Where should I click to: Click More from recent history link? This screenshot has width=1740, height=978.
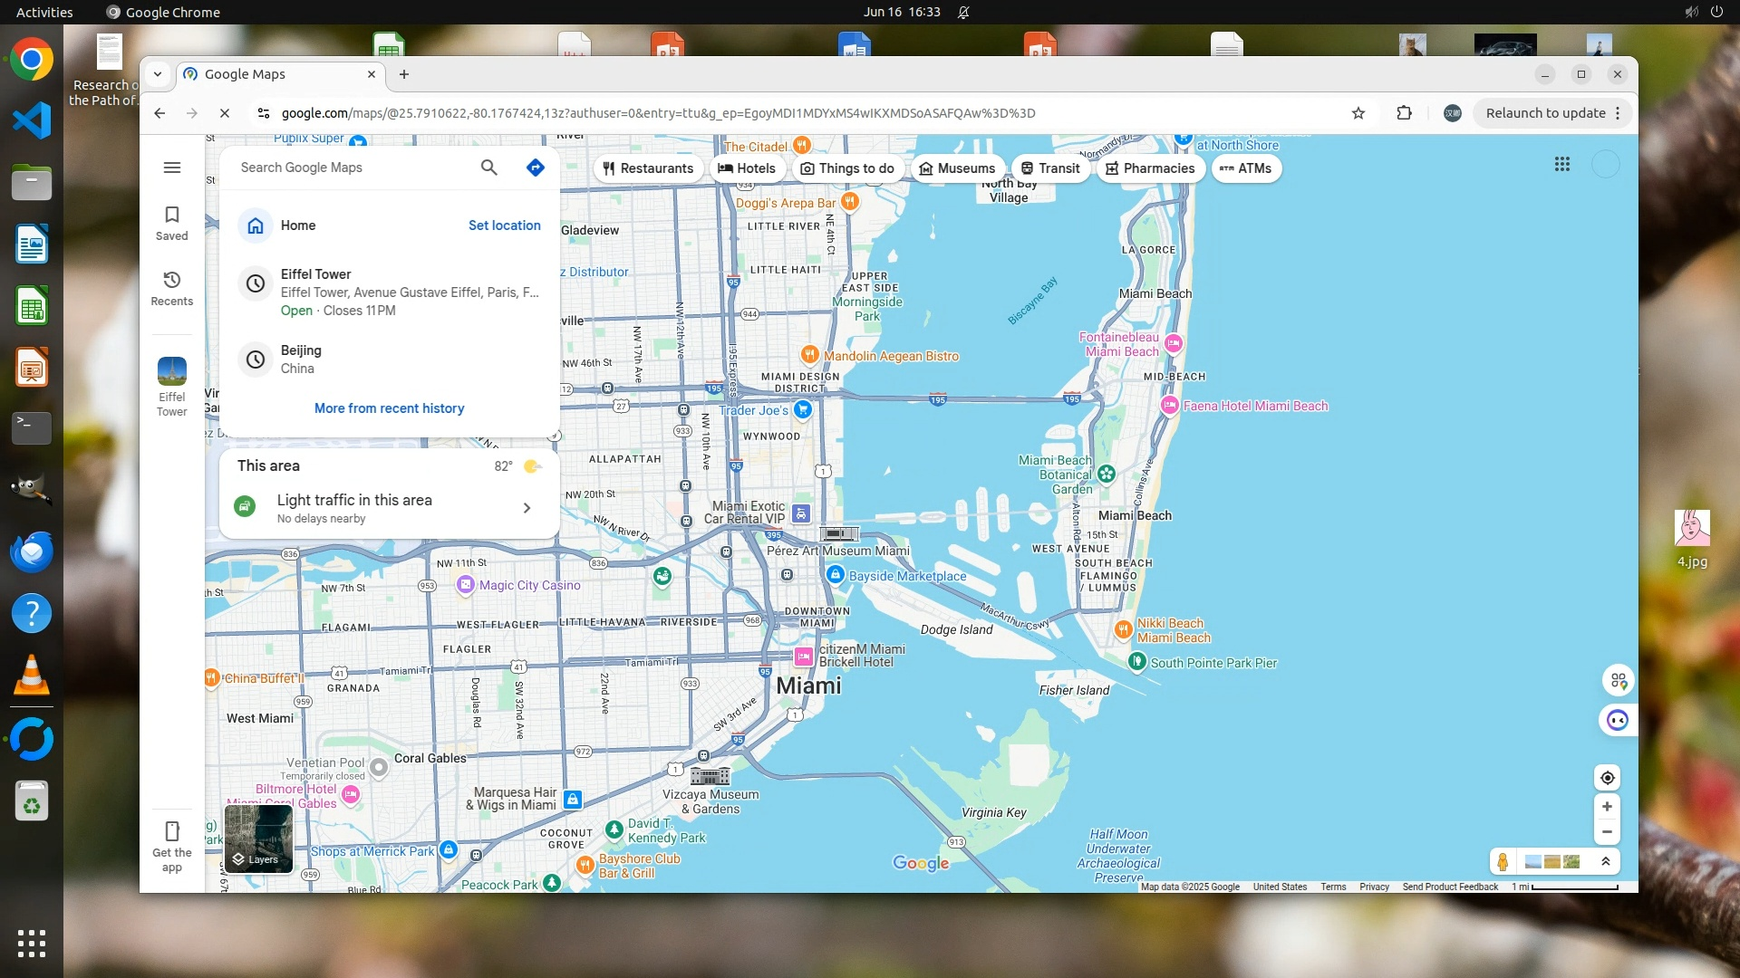point(389,408)
